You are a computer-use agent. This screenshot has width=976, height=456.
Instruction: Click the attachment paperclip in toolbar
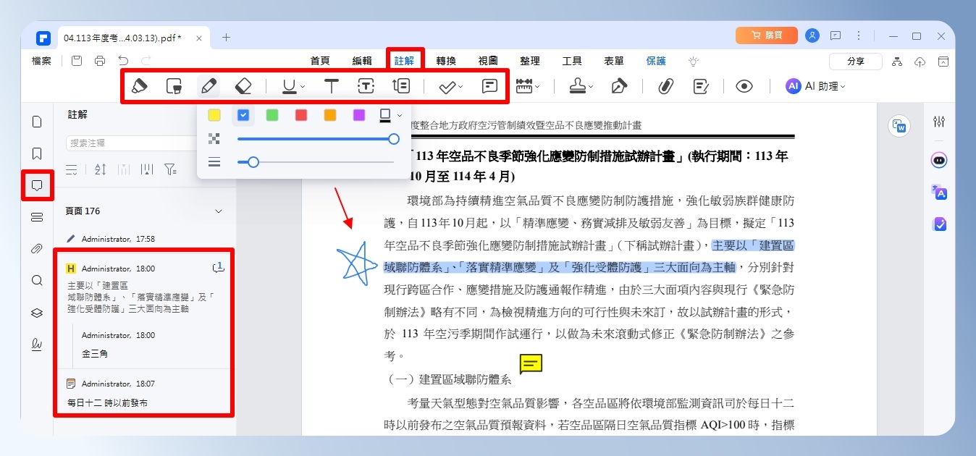click(x=665, y=87)
